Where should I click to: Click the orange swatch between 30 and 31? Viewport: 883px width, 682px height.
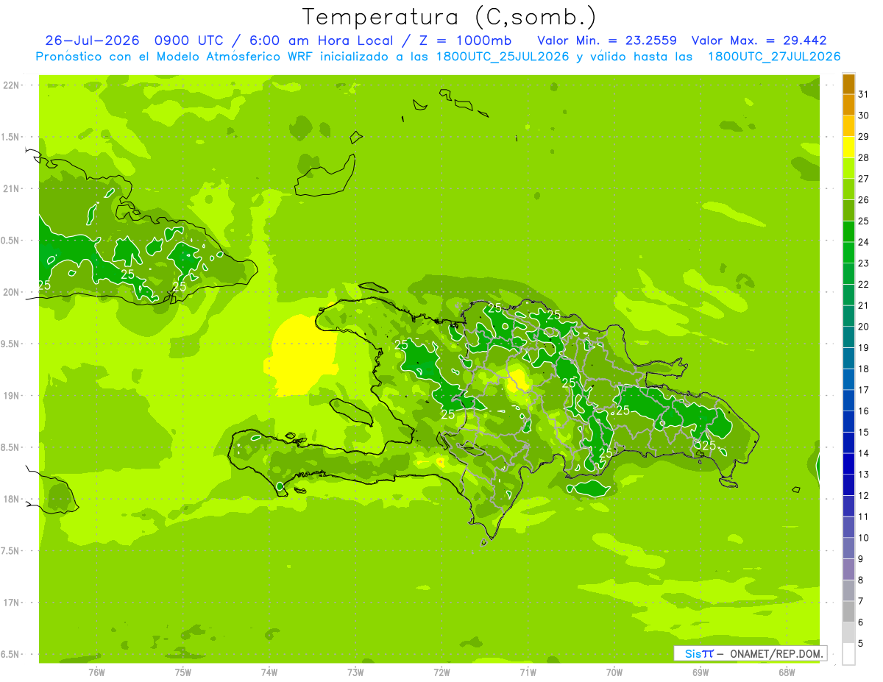[x=848, y=105]
